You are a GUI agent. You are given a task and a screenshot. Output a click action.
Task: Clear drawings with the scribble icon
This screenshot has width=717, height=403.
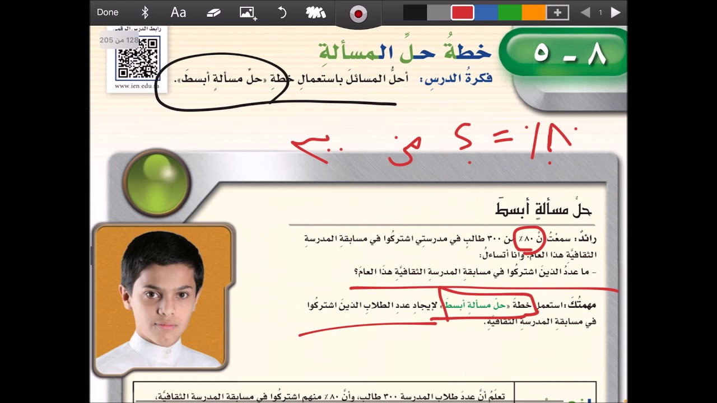[x=316, y=13]
